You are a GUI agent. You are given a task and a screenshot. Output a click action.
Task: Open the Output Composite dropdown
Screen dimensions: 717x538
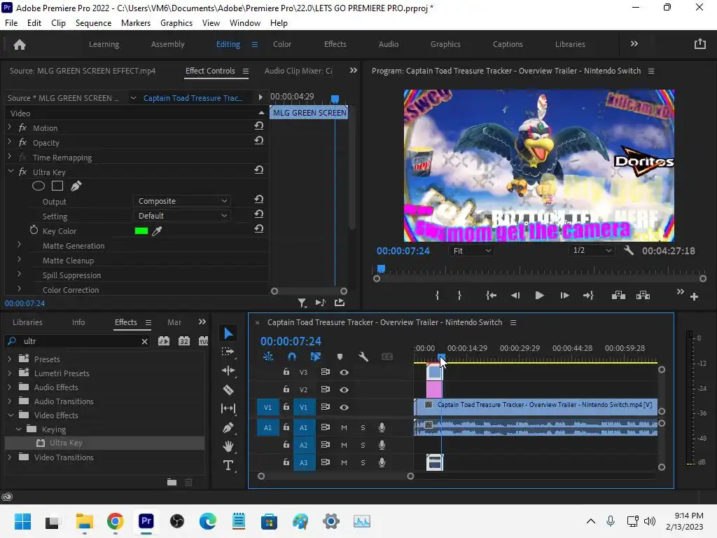click(x=181, y=201)
